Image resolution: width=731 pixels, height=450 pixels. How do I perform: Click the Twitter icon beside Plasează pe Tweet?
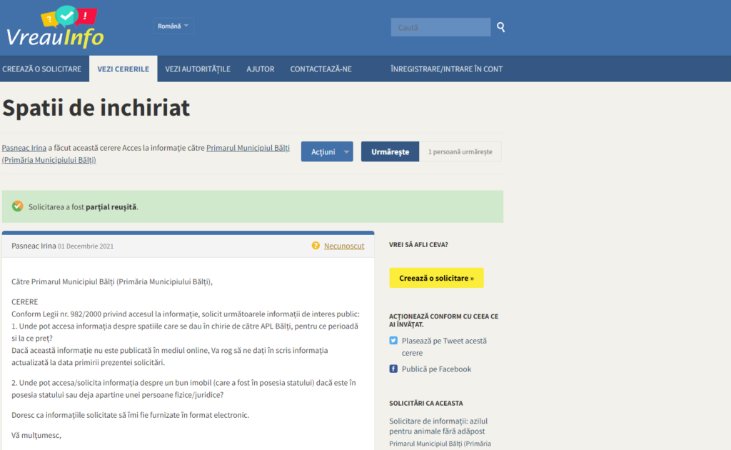pos(393,341)
